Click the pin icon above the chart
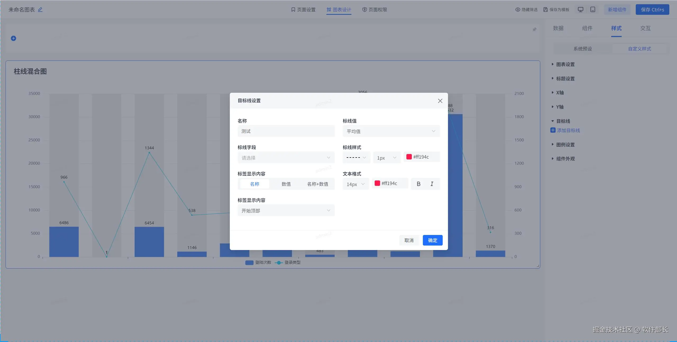The height and width of the screenshot is (342, 677). [534, 29]
